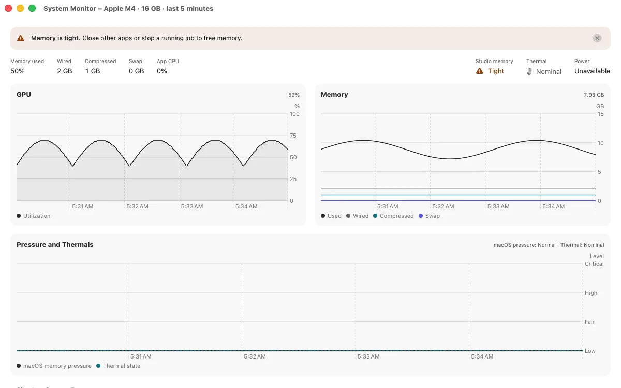Viewport: 621px width, 388px height.
Task: Click the macOS memory pressure legend label
Action: pyautogui.click(x=57, y=366)
